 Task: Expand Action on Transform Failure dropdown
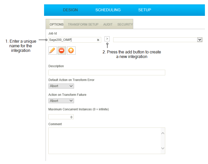click(61, 101)
